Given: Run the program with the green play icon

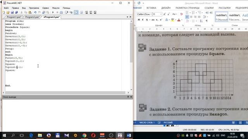Looking at the screenshot, I should tap(53, 12).
